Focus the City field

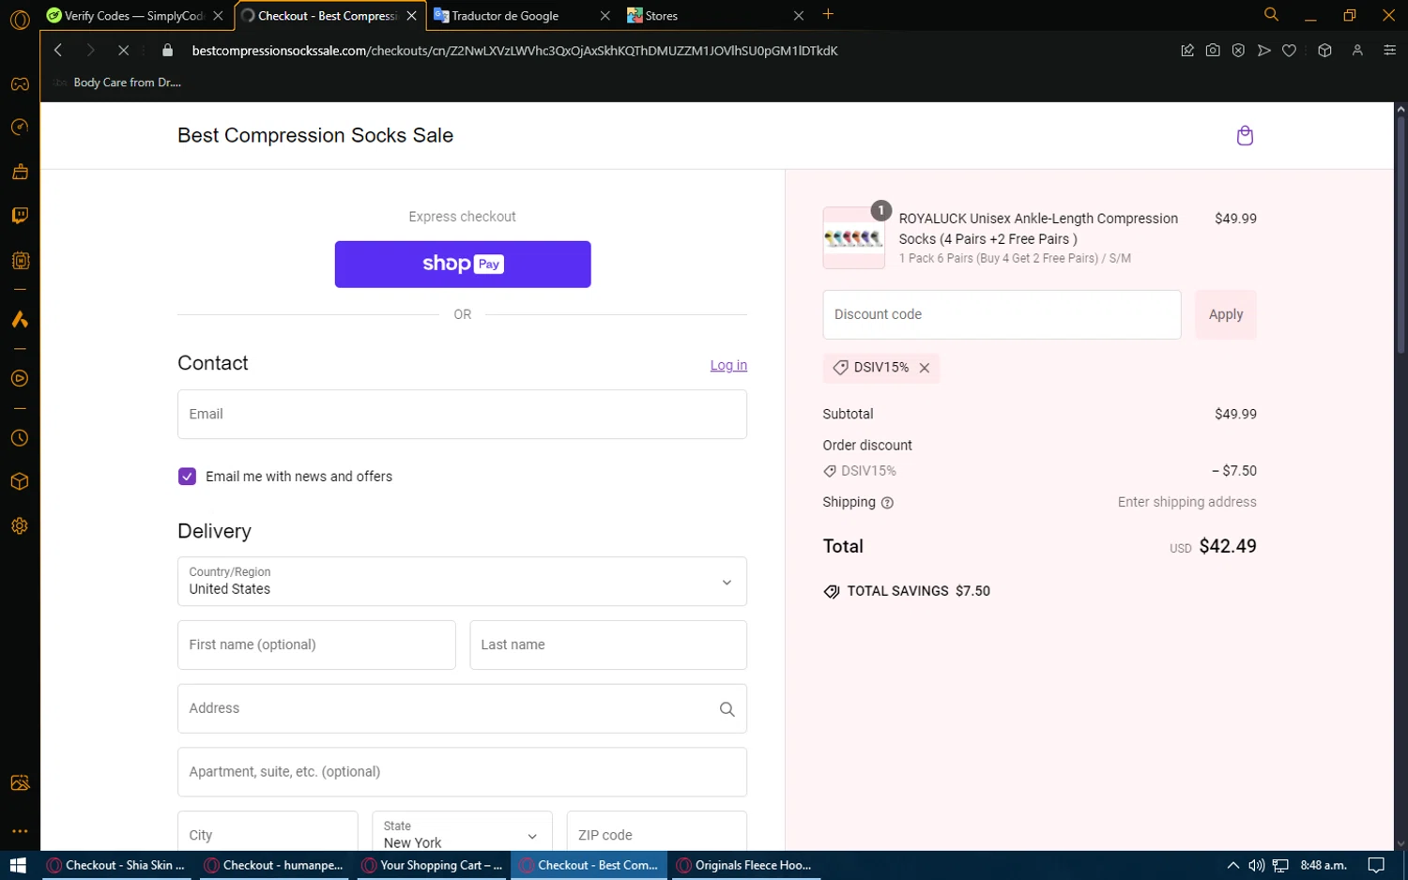pos(268,833)
